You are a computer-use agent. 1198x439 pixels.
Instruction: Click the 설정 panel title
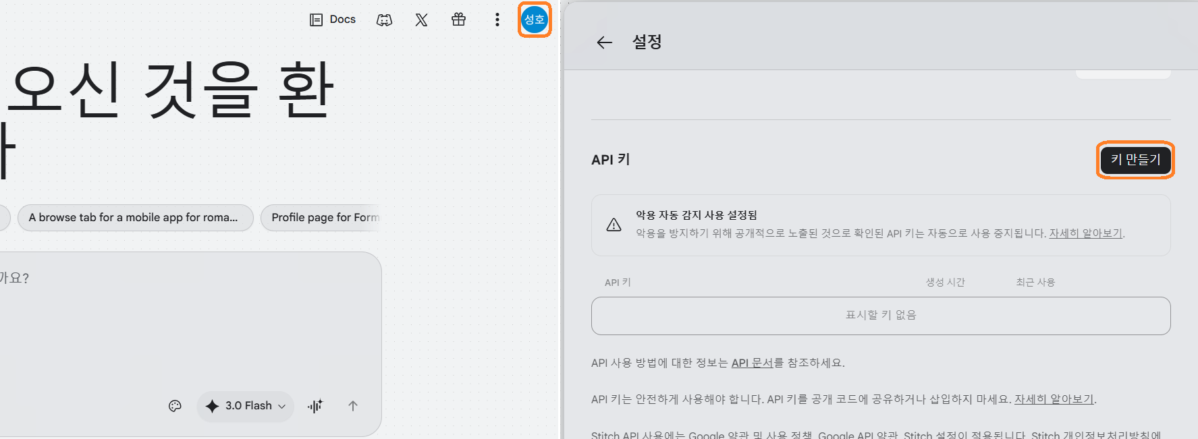point(647,42)
